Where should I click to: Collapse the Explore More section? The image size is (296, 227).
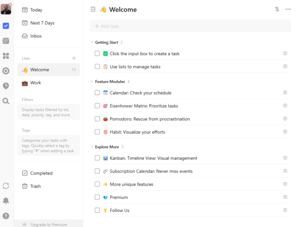(x=92, y=147)
